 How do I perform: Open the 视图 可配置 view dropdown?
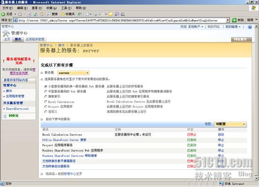point(230,124)
